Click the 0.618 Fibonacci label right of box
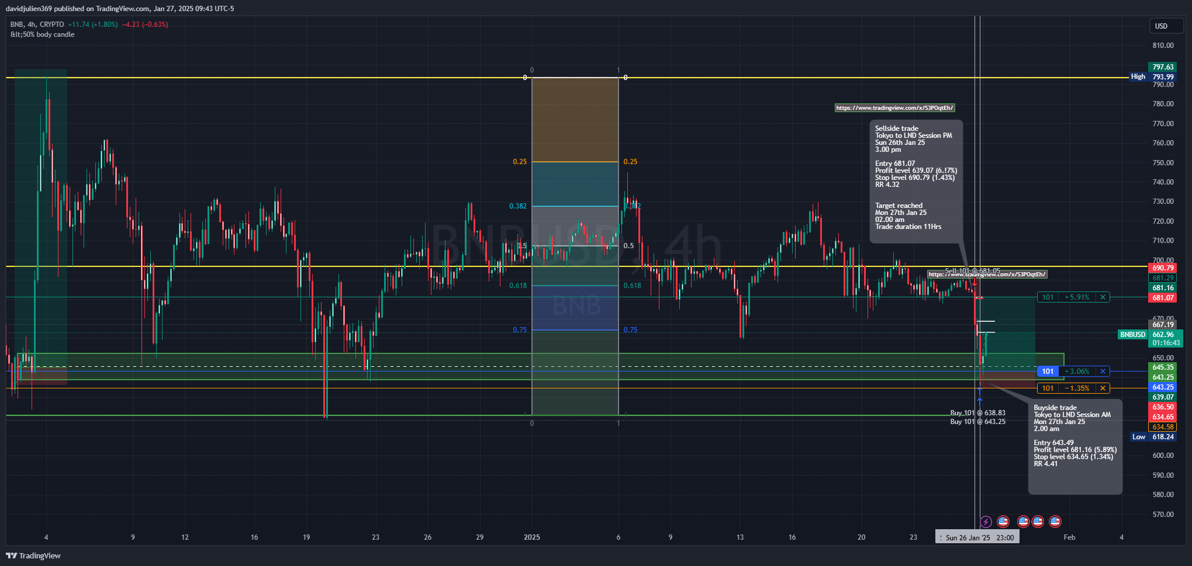1192x566 pixels. tap(633, 286)
